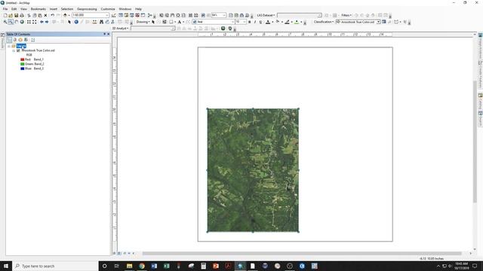Close the Table Of Contents panel
This screenshot has width=483, height=271.
109,34
